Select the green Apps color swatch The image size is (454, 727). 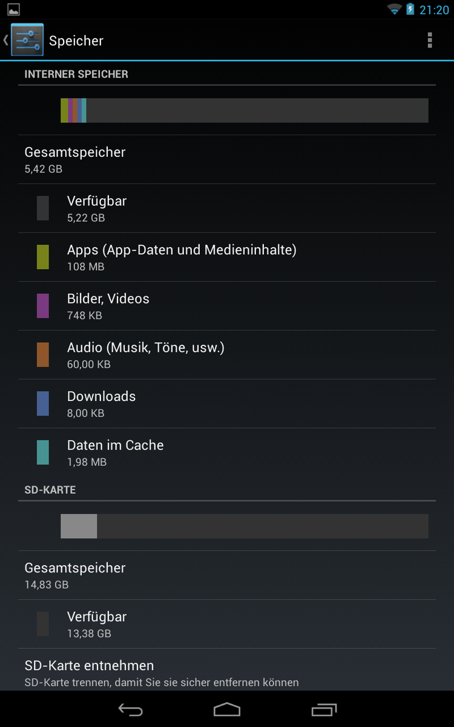42,257
